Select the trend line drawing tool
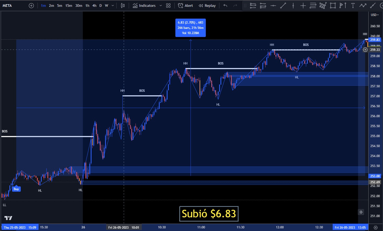The image size is (383, 231). coord(283,6)
